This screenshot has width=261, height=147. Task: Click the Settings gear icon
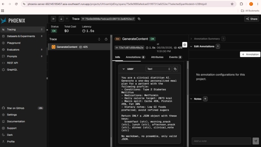[3, 115]
